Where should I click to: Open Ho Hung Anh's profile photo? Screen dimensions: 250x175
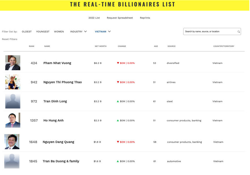click(x=13, y=120)
